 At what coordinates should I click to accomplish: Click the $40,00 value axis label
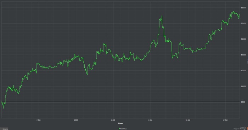pos(243,39)
